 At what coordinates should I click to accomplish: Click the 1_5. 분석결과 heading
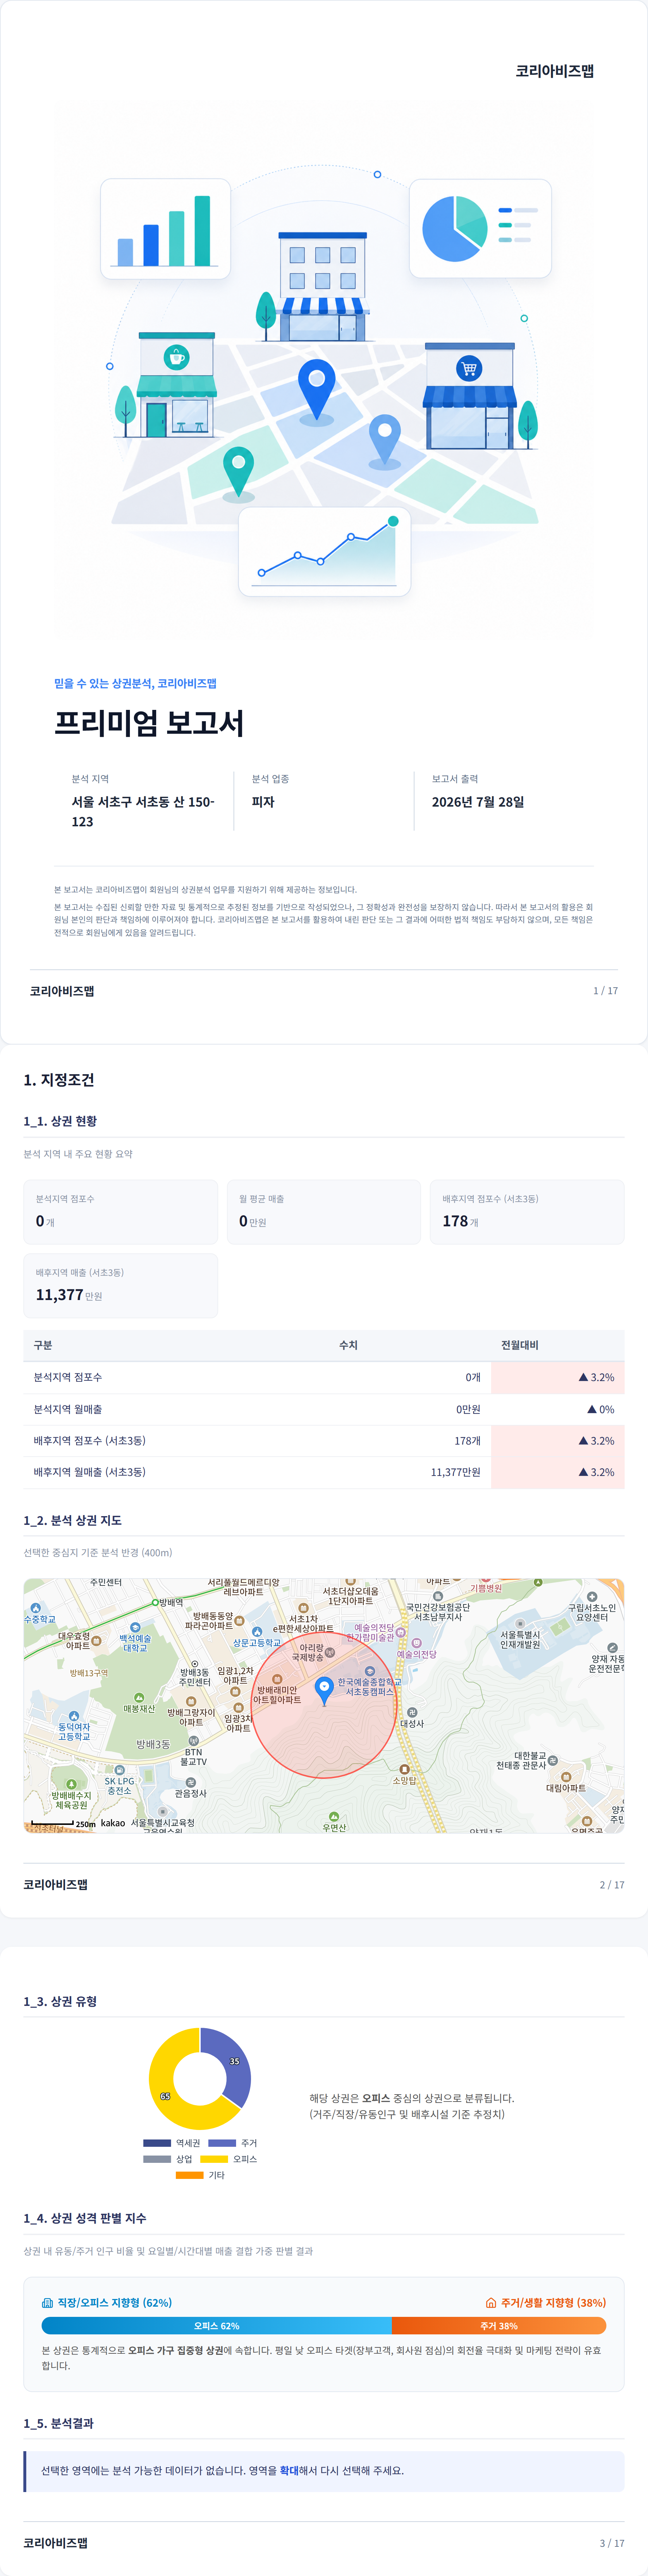pos(59,2424)
